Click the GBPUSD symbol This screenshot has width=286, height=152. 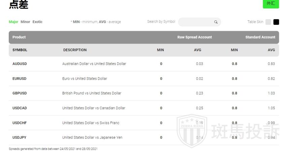[20, 93]
